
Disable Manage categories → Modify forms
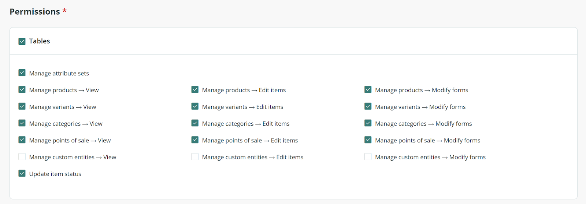tap(368, 123)
